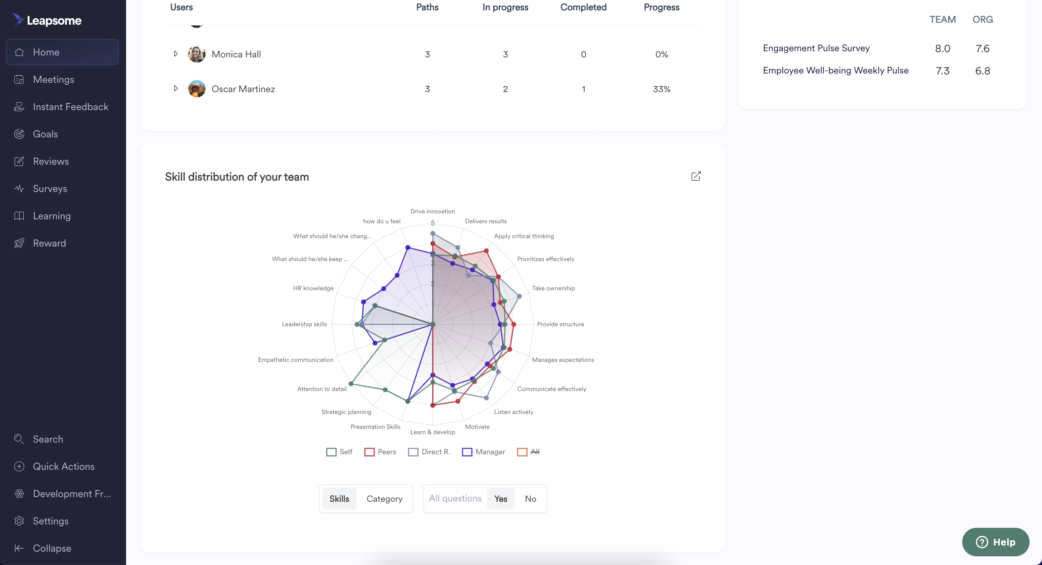Screen dimensions: 1042x565
Task: Open the skill distribution in a new view
Action: [x=696, y=176]
